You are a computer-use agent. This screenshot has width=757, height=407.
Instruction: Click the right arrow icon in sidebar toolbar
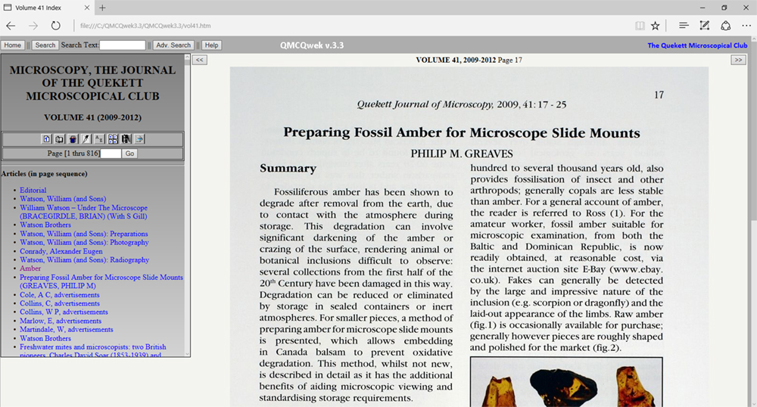pos(140,139)
